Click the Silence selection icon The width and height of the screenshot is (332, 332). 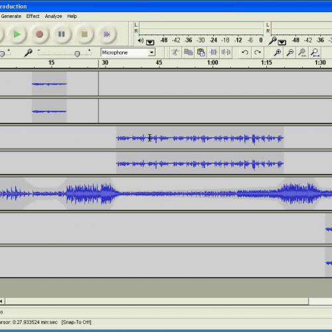coord(226,52)
